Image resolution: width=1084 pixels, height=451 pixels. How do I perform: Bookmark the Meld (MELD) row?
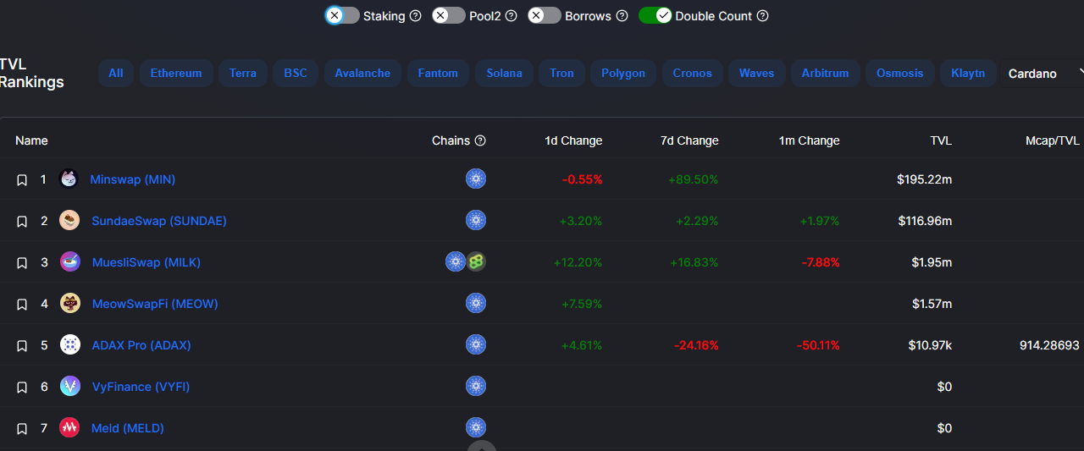click(22, 429)
